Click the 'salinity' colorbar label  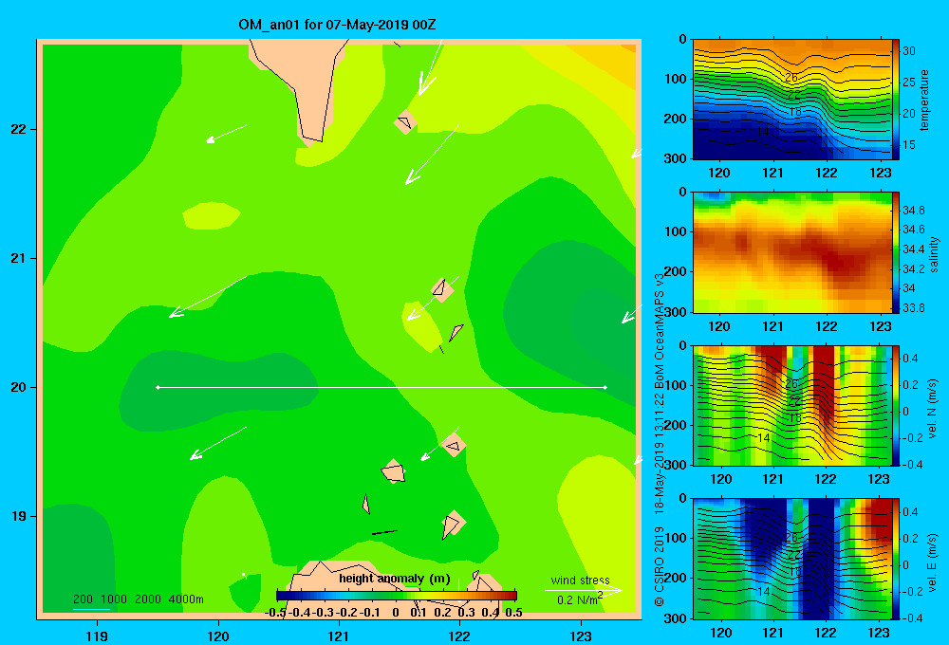point(934,254)
